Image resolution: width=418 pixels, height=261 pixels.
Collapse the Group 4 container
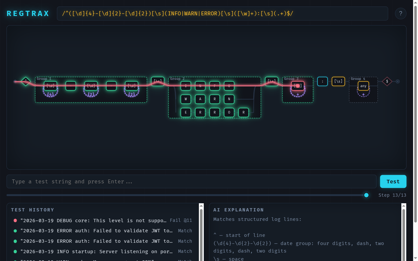[358, 79]
